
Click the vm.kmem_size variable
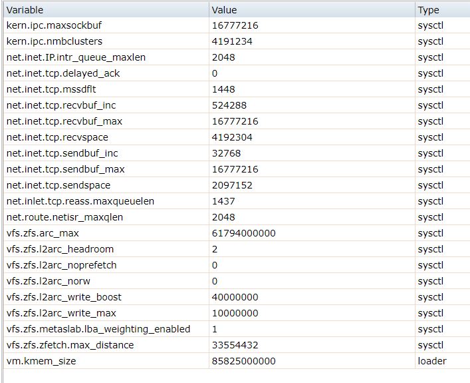(x=41, y=361)
